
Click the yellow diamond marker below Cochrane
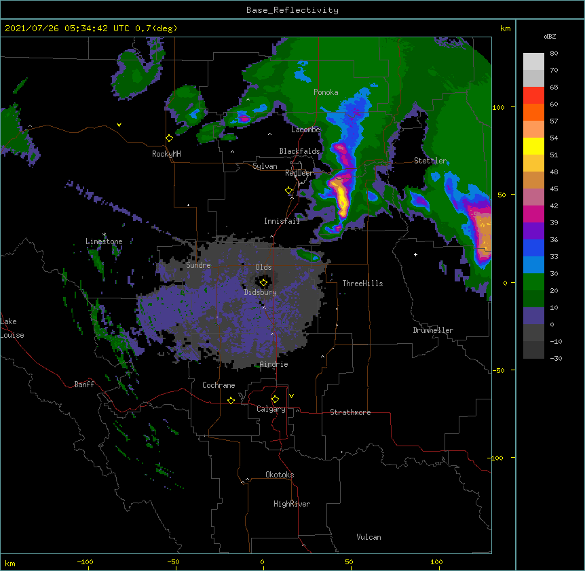click(231, 400)
